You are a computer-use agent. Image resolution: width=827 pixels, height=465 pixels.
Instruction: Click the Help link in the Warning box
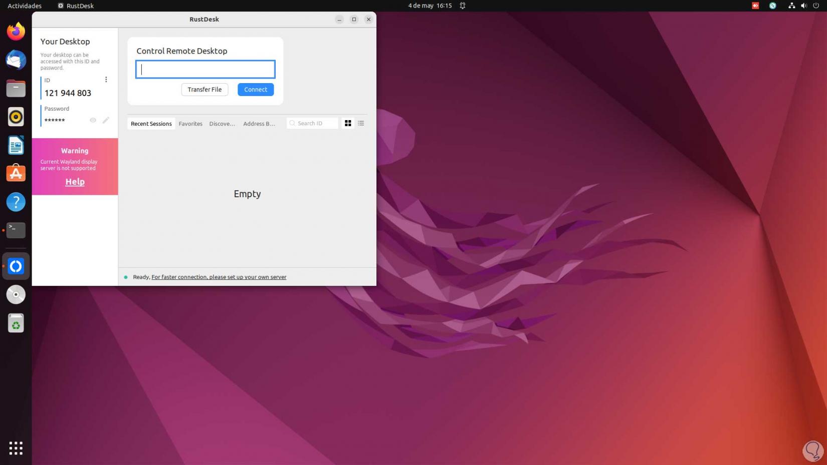75,182
